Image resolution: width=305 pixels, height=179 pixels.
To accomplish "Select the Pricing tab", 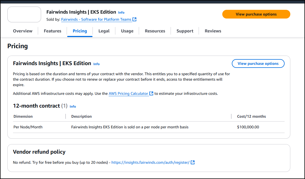I will [80, 31].
